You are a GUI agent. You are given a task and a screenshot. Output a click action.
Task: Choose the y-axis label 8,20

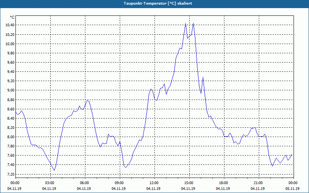click(11, 128)
